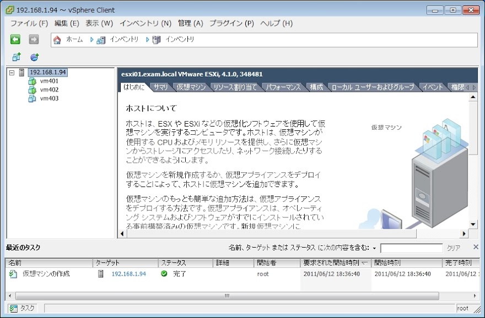Select vm402 in the inventory tree

pyautogui.click(x=49, y=90)
